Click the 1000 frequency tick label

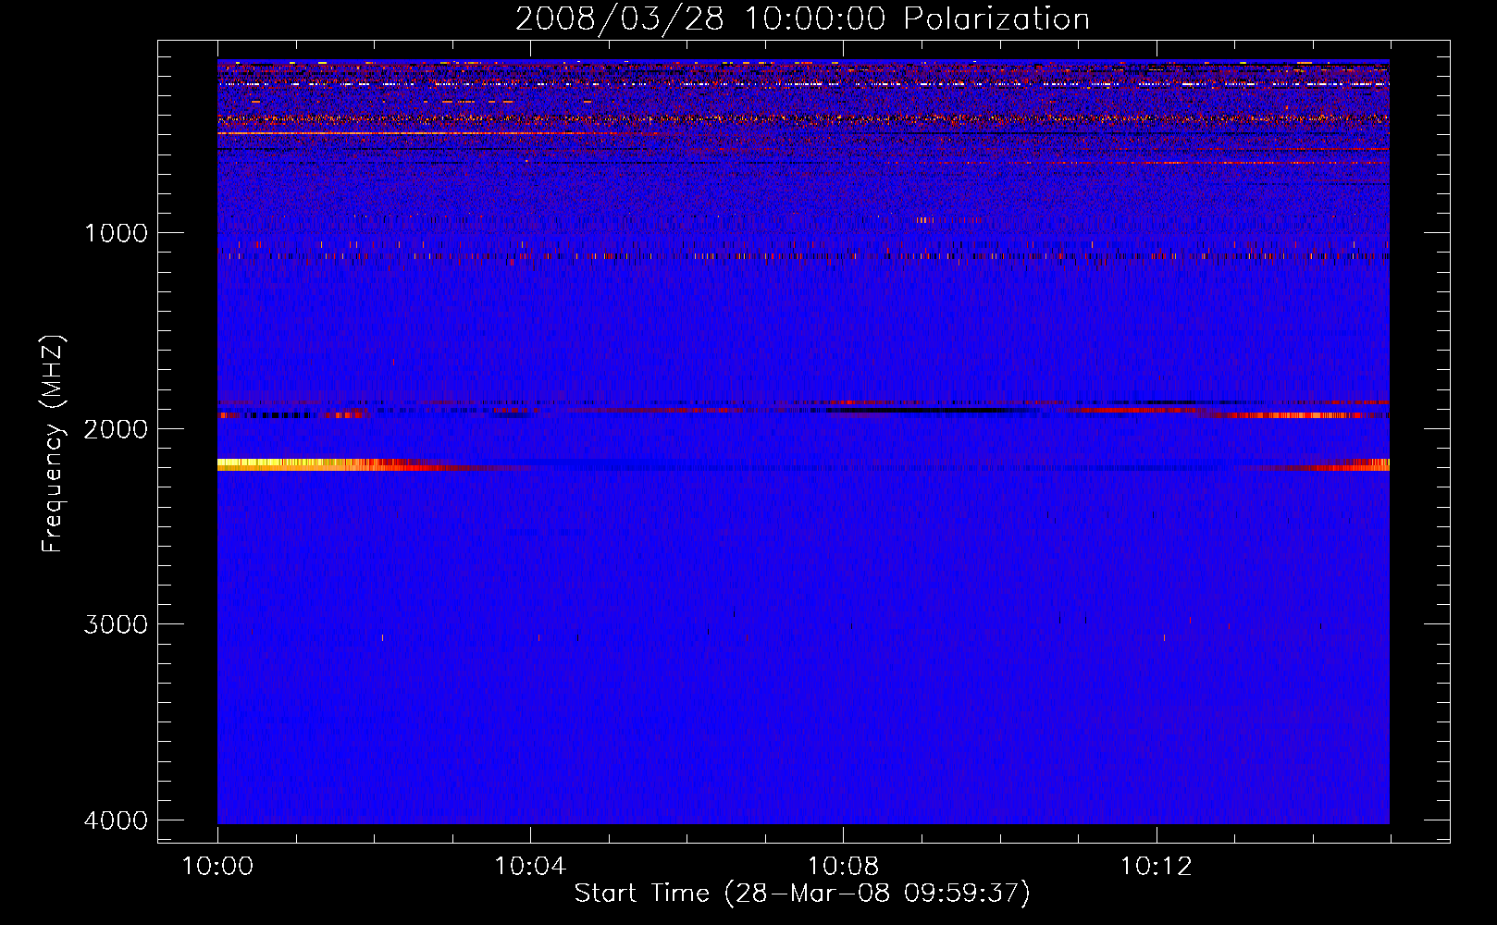pos(116,233)
